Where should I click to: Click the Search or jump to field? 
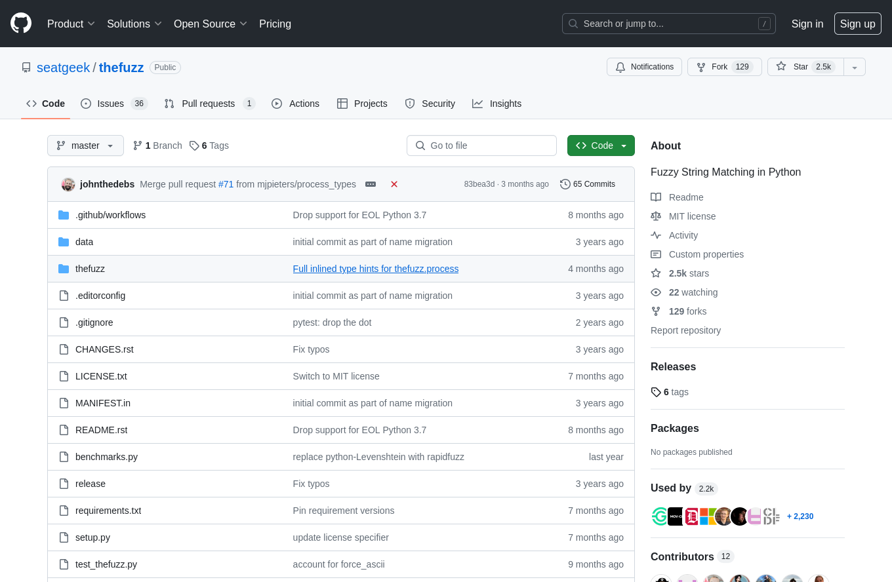[669, 24]
